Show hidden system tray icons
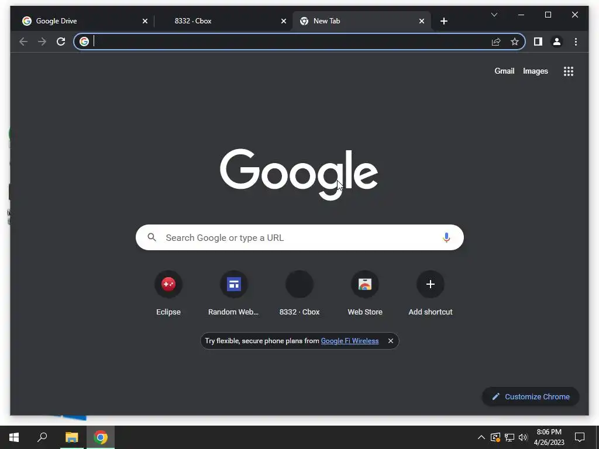Image resolution: width=599 pixels, height=449 pixels. point(481,437)
